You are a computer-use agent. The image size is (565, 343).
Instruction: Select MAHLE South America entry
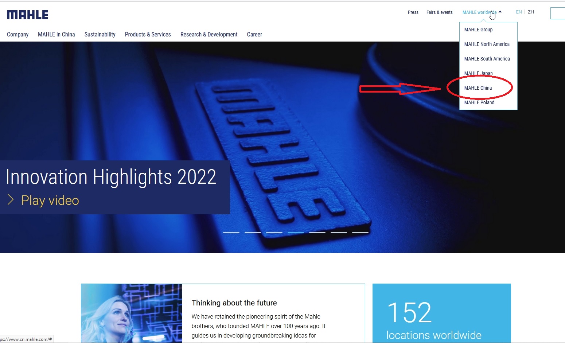tap(487, 59)
